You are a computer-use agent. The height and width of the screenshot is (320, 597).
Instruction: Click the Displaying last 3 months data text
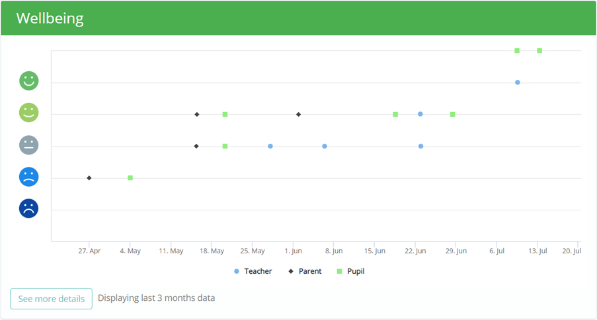click(x=157, y=298)
